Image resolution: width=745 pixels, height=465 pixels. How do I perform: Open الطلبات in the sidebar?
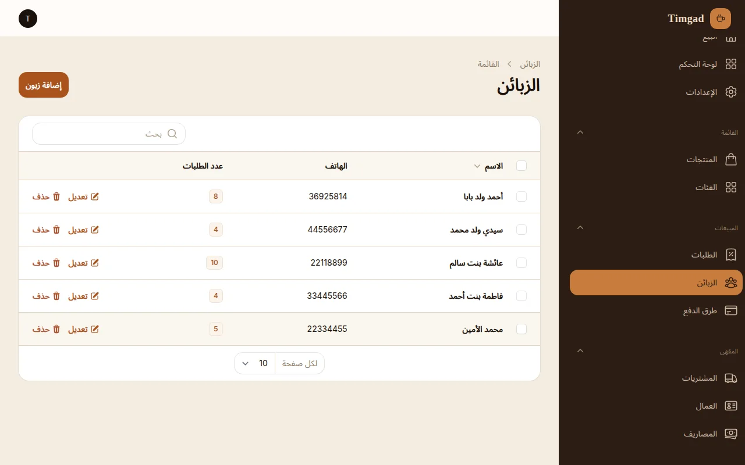pos(656,255)
